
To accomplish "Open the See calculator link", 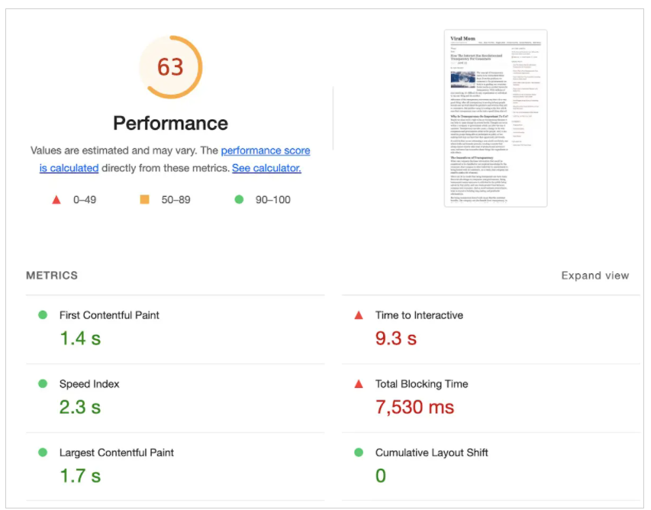I will 266,168.
